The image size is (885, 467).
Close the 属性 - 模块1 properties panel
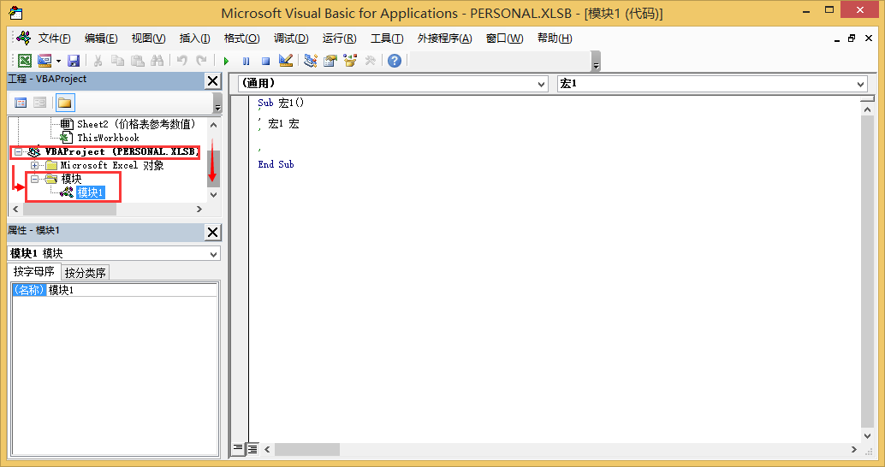(213, 232)
